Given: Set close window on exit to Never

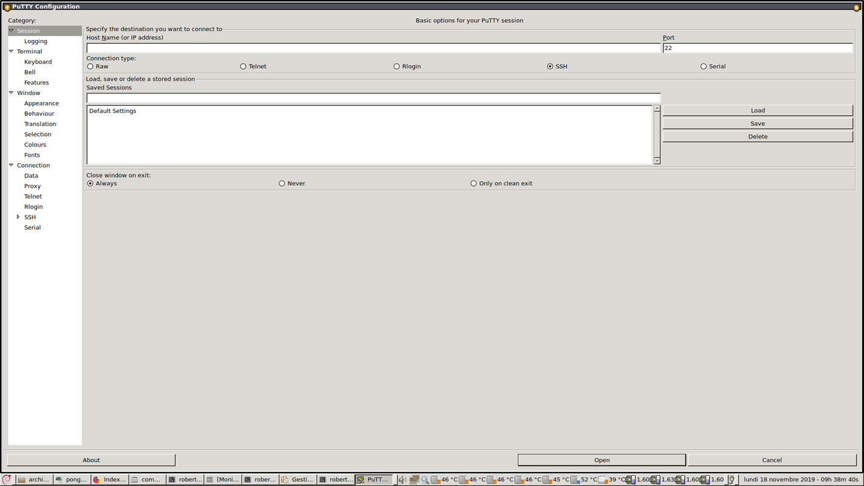Looking at the screenshot, I should tap(282, 183).
